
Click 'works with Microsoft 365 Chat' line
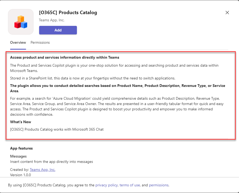click(57, 130)
